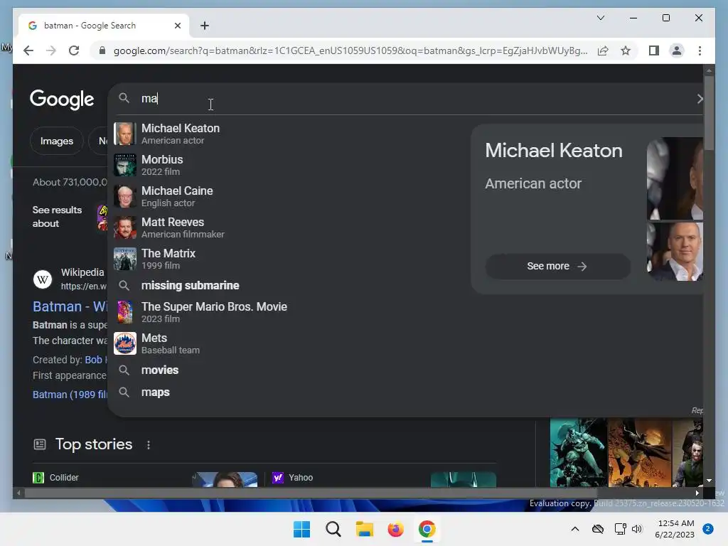Select The Matrix 1999 film suggestion

[288, 259]
